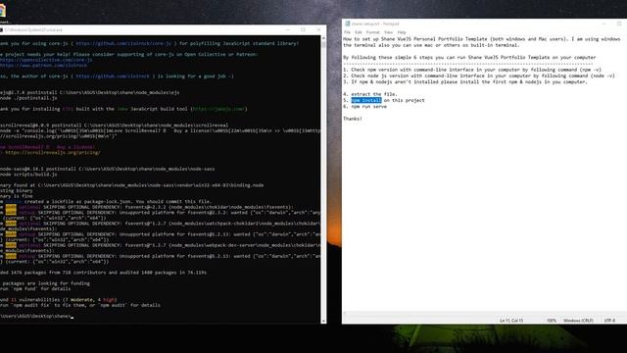The image size is (627, 353).
Task: Click 'Windows (CRLF)' in Notepad status bar
Action: click(x=578, y=321)
